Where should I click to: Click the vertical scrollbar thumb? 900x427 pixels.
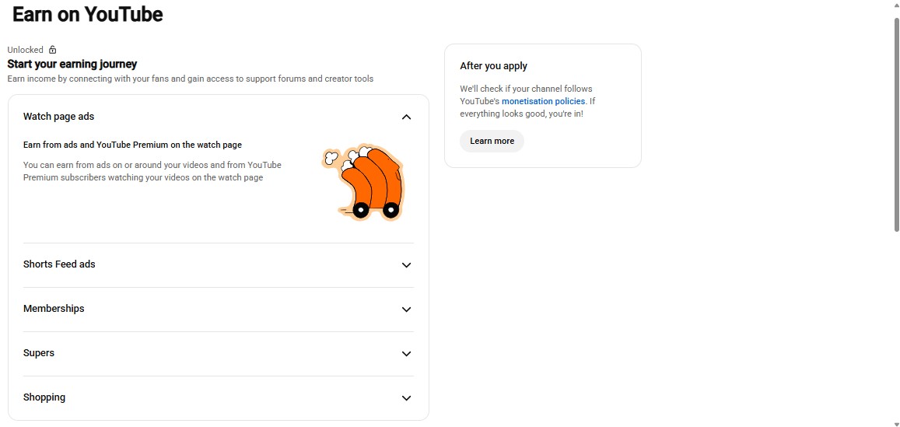click(x=897, y=124)
